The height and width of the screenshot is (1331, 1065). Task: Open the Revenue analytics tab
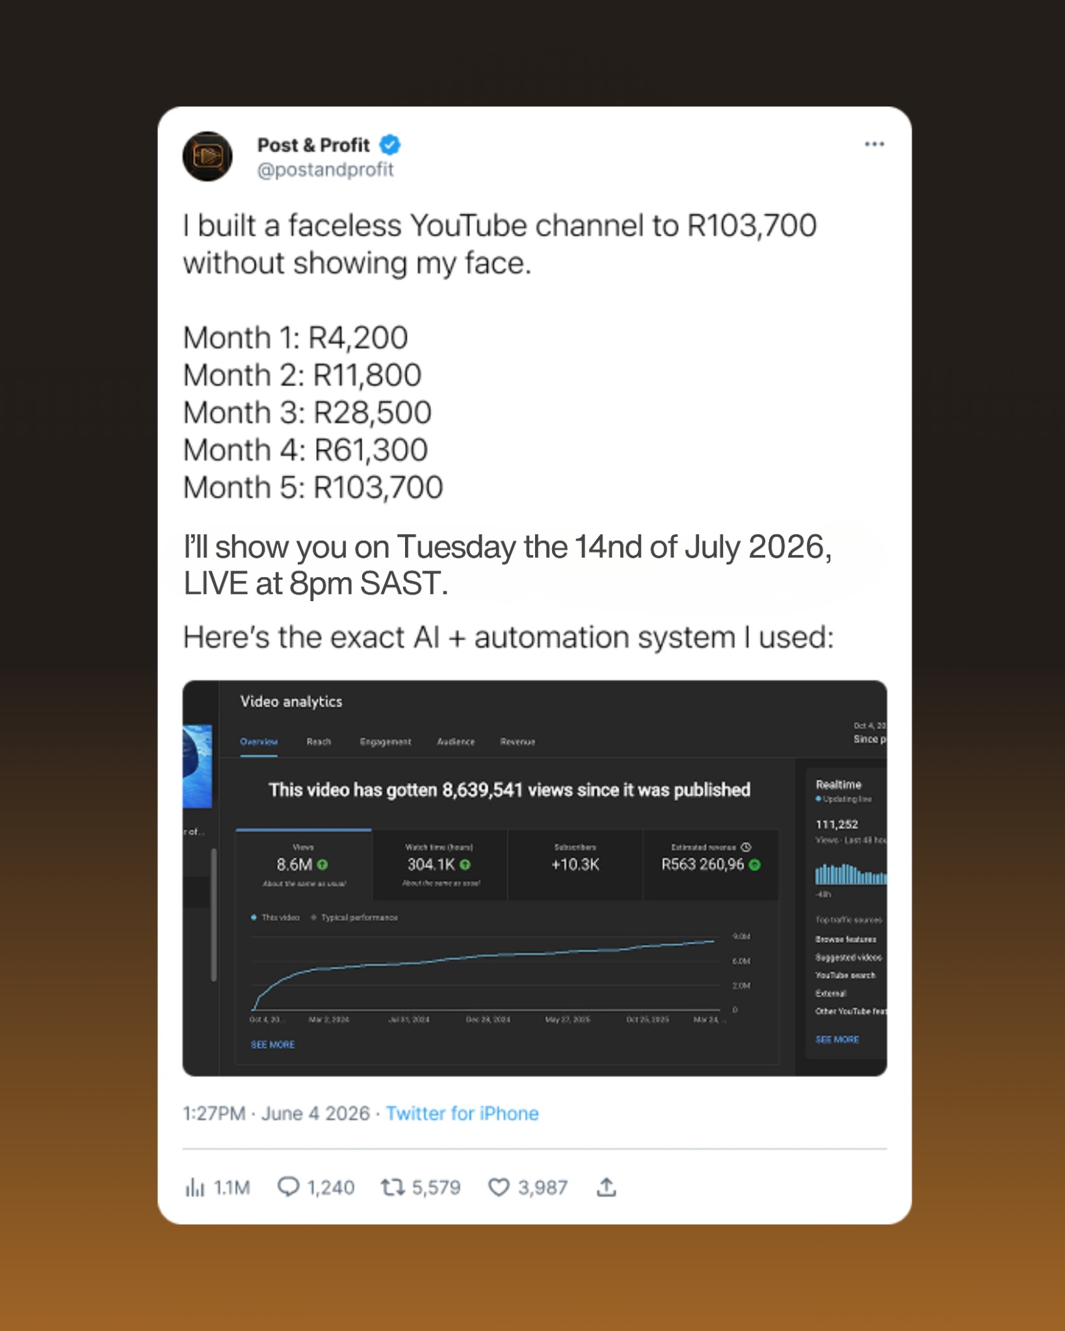[x=518, y=742]
